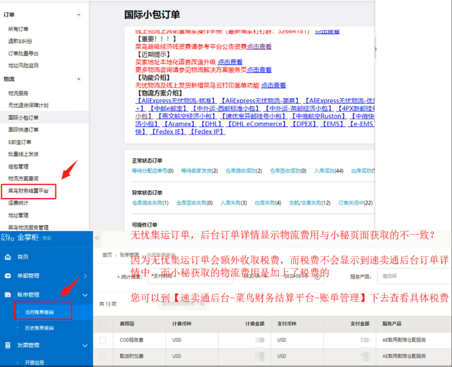Click the 金掌柜 logo
452x367 pixels.
[x=26, y=238]
